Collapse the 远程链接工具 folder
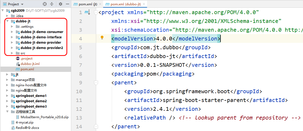This screenshot has height=131, width=303. pos(7,112)
